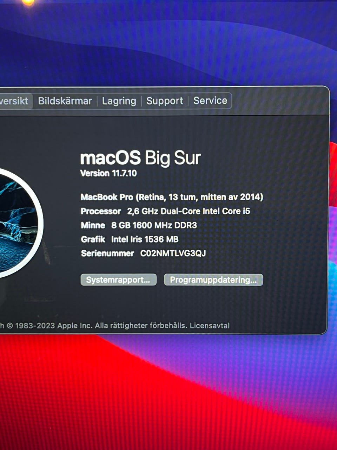Click the Serienummer label
Image resolution: width=337 pixels, height=450 pixels.
coord(107,253)
